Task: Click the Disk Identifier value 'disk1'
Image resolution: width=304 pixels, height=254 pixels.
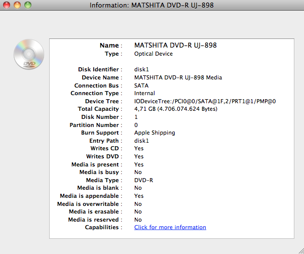Action: click(141, 69)
